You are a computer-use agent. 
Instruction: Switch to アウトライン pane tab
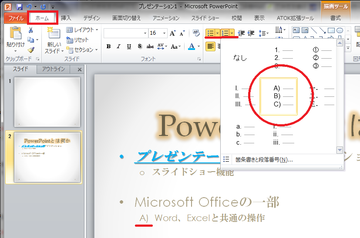click(x=54, y=69)
